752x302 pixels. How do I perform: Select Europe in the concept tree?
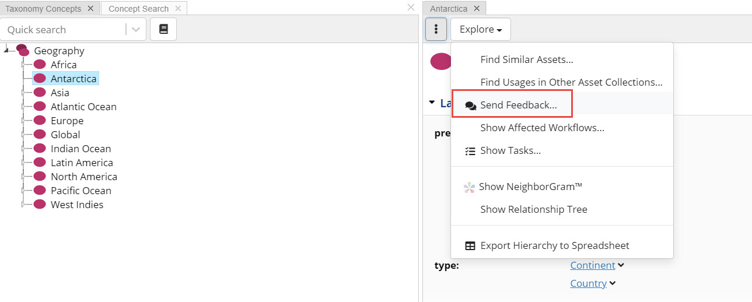click(67, 121)
